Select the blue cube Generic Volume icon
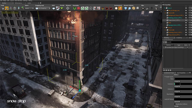This screenshot has width=192, height=108. [x=126, y=8]
